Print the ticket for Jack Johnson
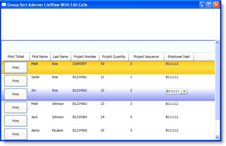226x146 pixels. point(15,121)
